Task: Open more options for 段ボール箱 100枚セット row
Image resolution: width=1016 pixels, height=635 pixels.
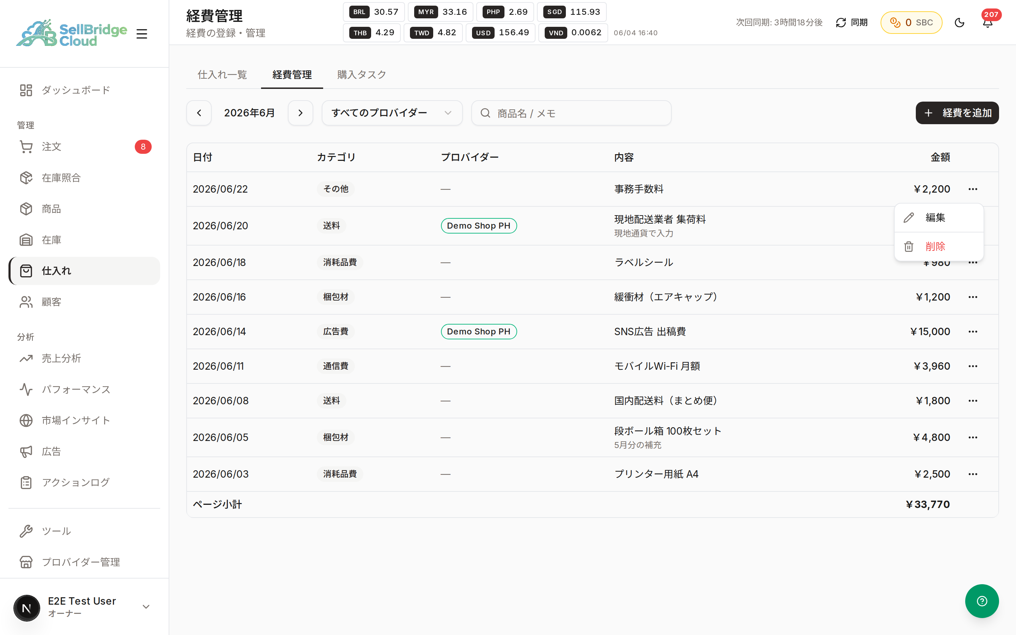Action: pyautogui.click(x=973, y=437)
